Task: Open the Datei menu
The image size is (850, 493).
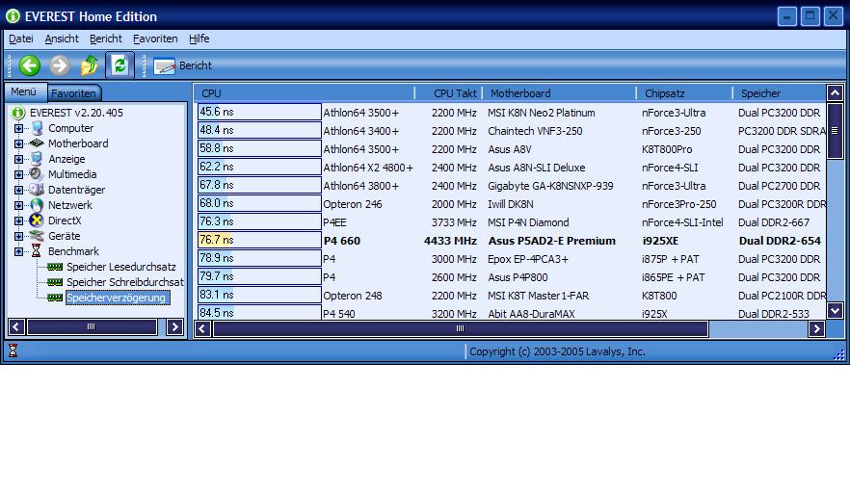Action: click(21, 39)
